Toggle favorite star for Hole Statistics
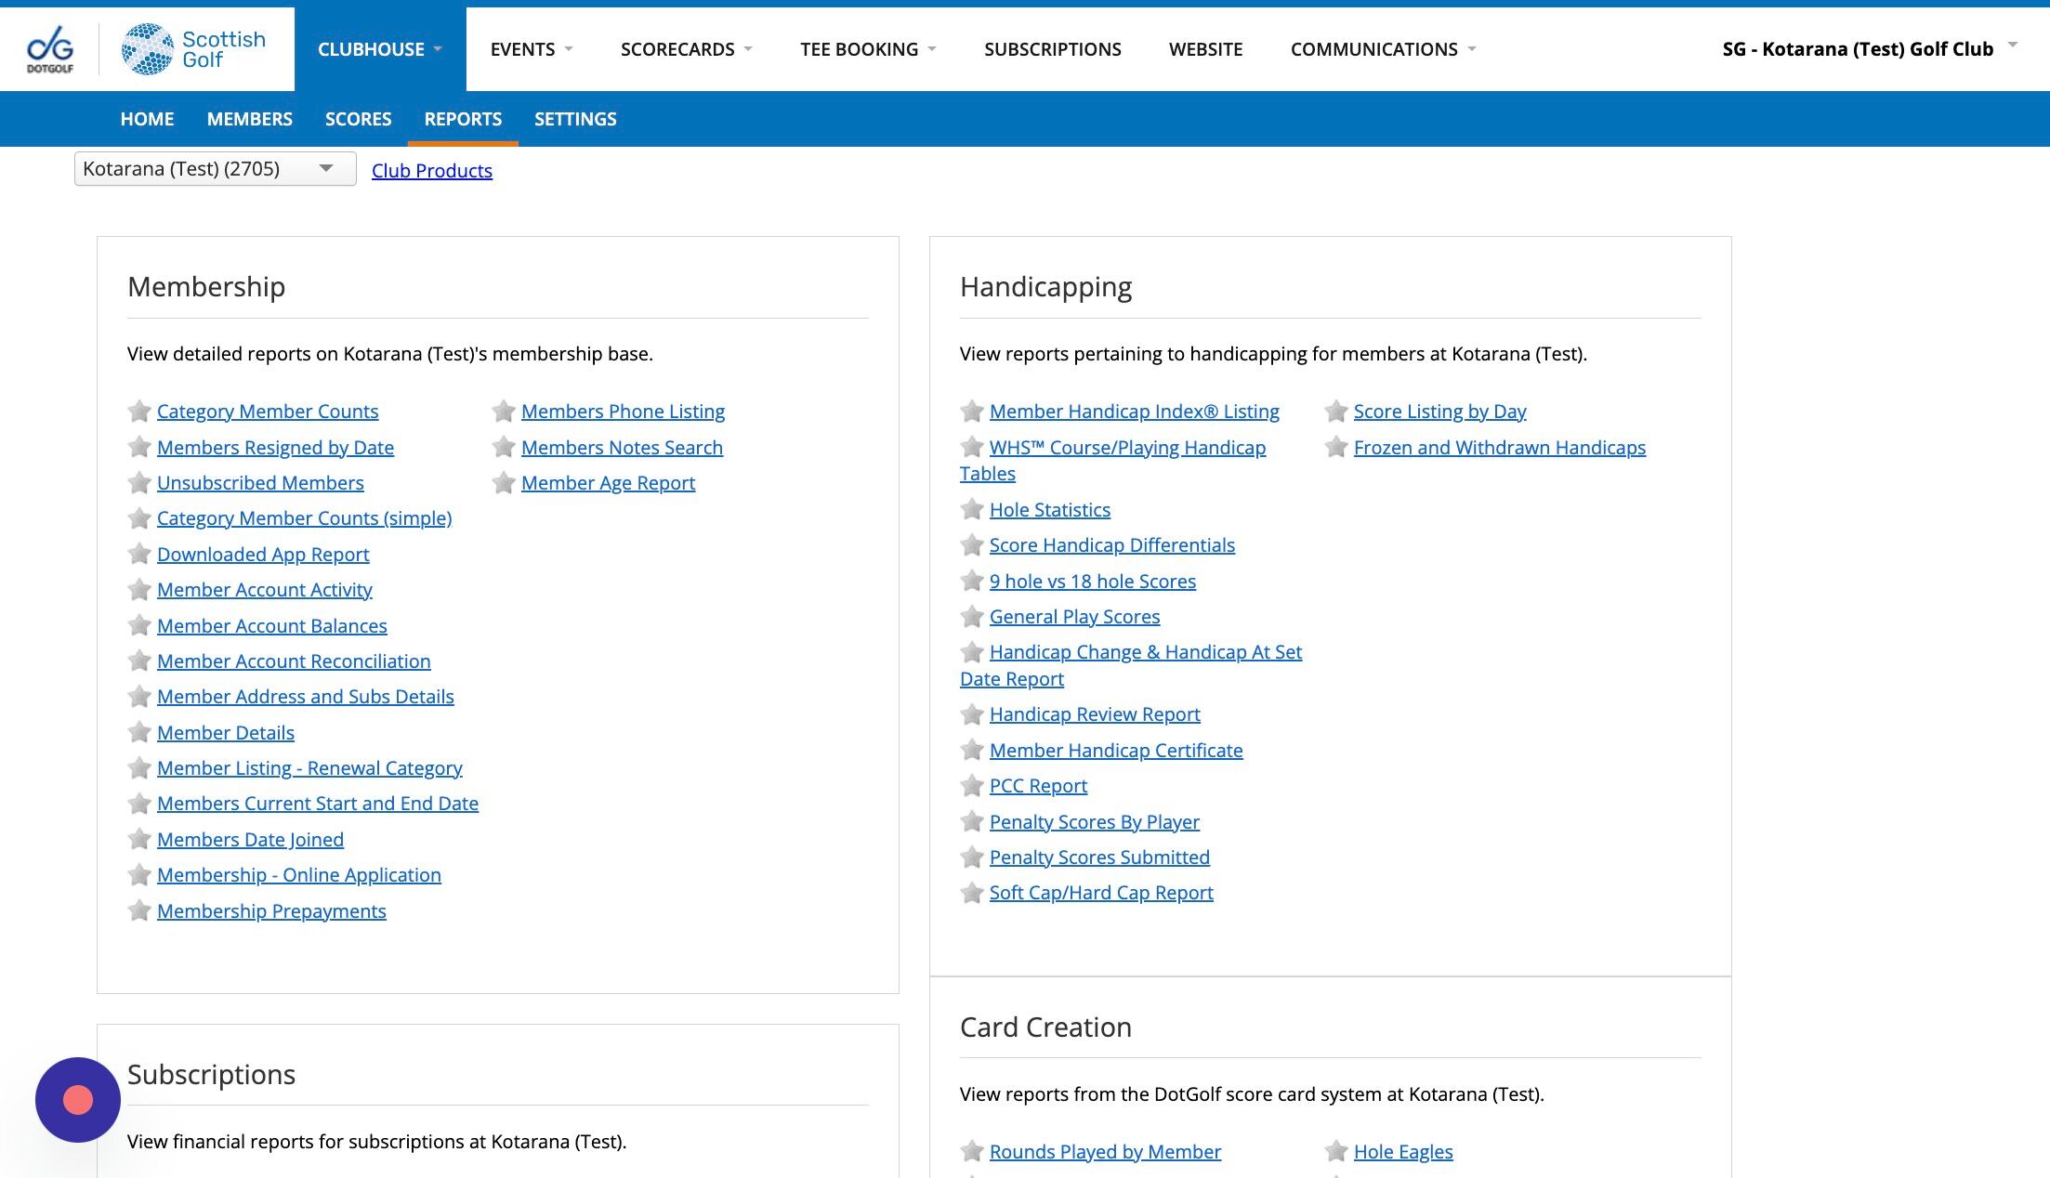 972,510
